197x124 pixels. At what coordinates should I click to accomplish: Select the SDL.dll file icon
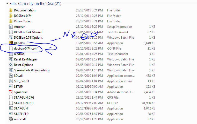tap(11, 76)
